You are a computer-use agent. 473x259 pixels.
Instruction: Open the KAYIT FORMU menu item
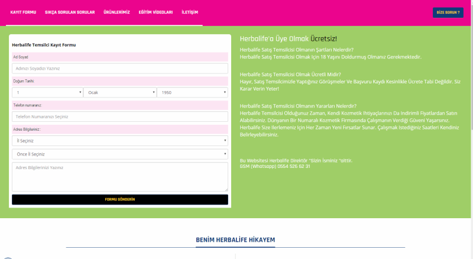23,12
